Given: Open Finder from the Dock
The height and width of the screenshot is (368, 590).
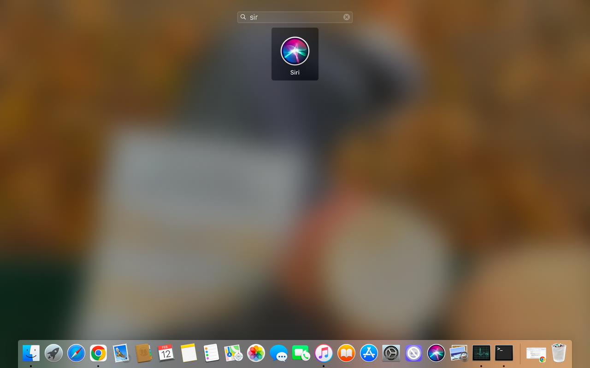Looking at the screenshot, I should 31,353.
